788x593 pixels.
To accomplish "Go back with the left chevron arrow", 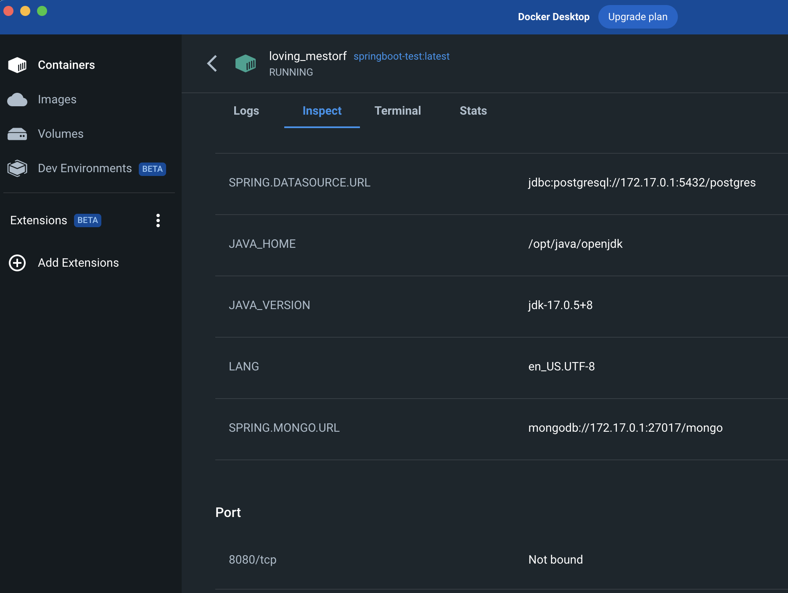I will [212, 63].
